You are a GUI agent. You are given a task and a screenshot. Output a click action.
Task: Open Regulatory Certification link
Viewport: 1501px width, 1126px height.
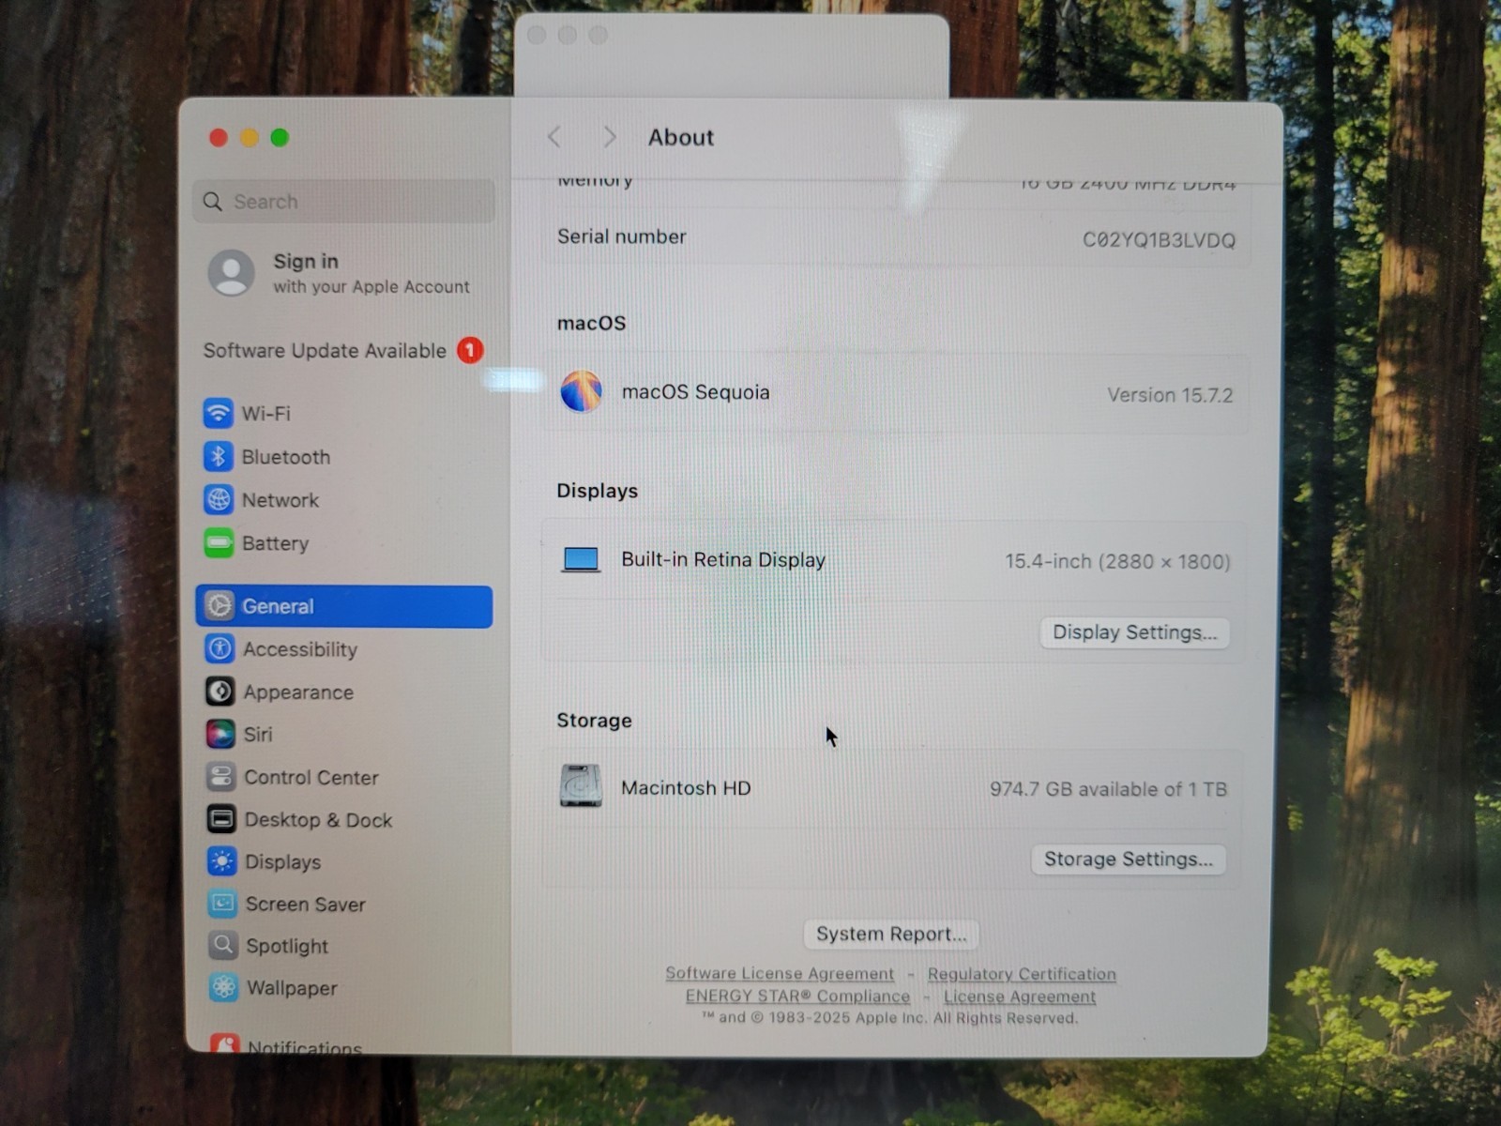[1022, 974]
